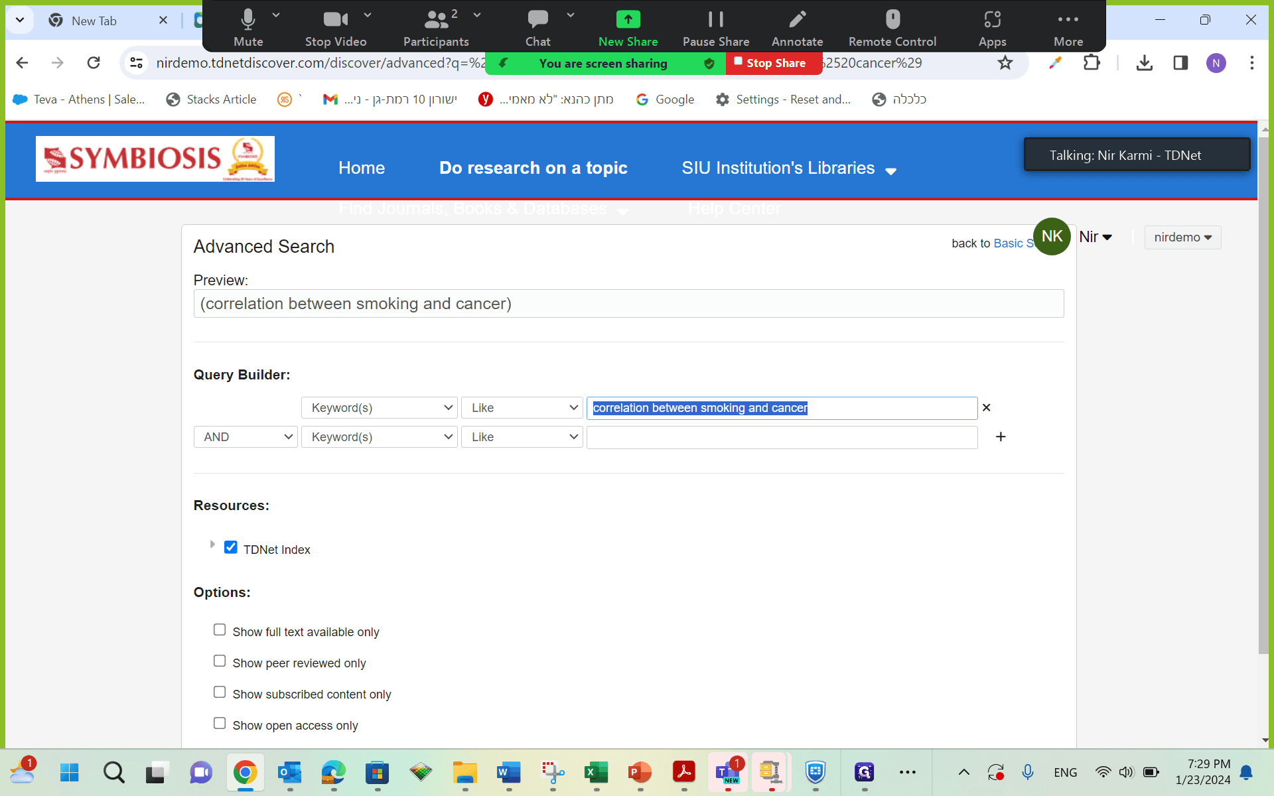Reload the page in Chrome
1274x796 pixels.
coord(94,63)
